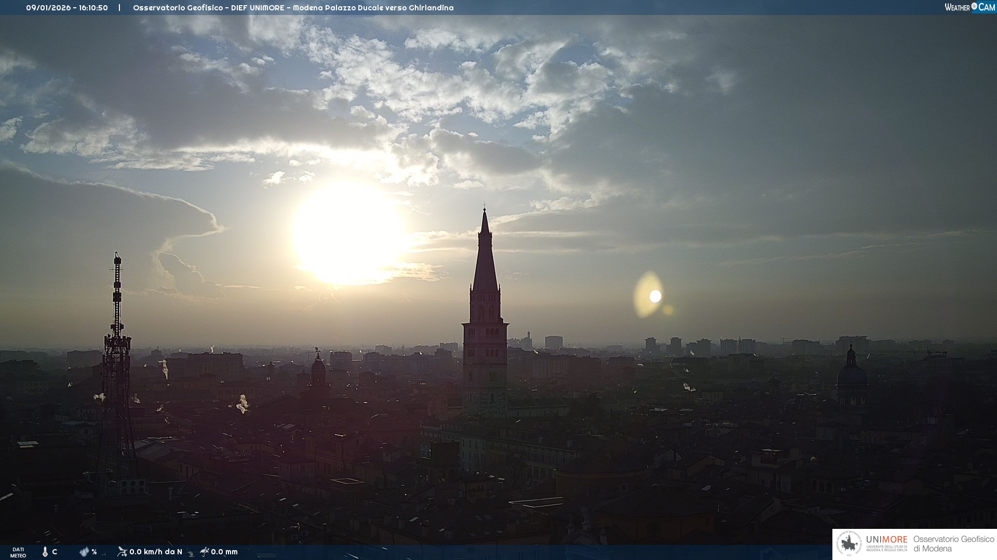Click the Osservatorio Geofisico camera title text
This screenshot has height=560, width=997.
click(x=293, y=8)
